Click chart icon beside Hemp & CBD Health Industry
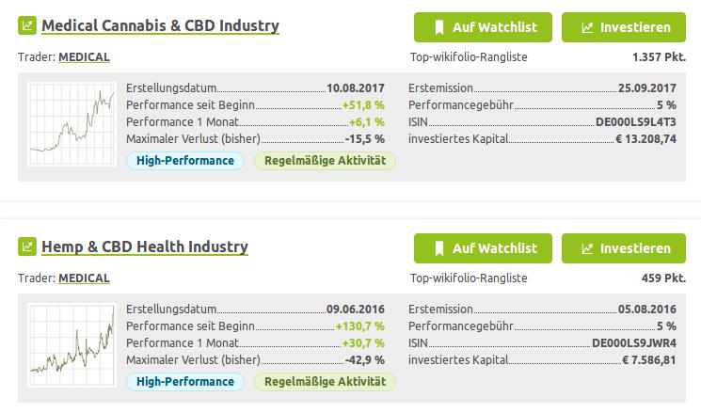This screenshot has width=701, height=413. pos(26,247)
